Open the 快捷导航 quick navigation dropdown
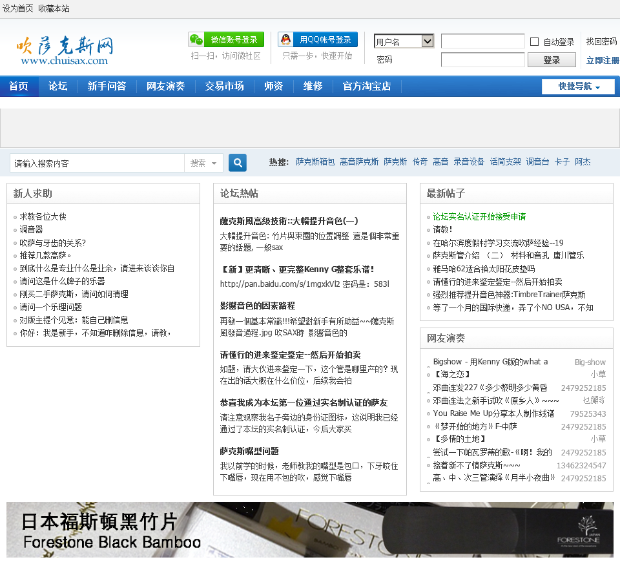Viewport: 620px width, 564px height. coord(578,87)
